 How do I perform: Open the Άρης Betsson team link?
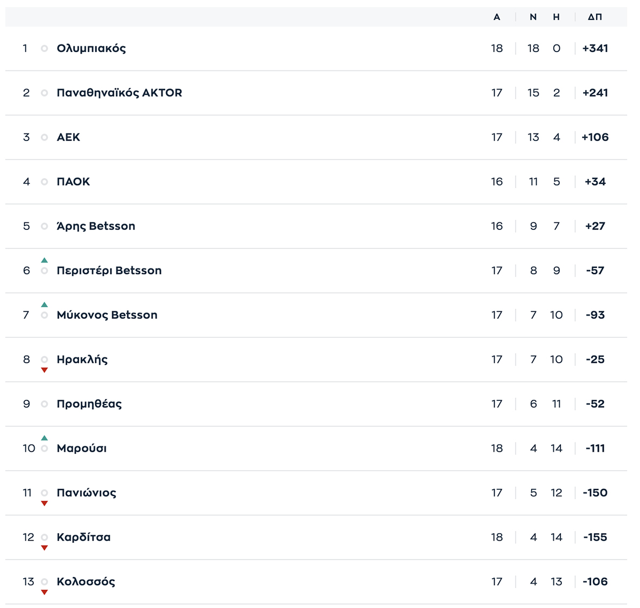click(96, 226)
